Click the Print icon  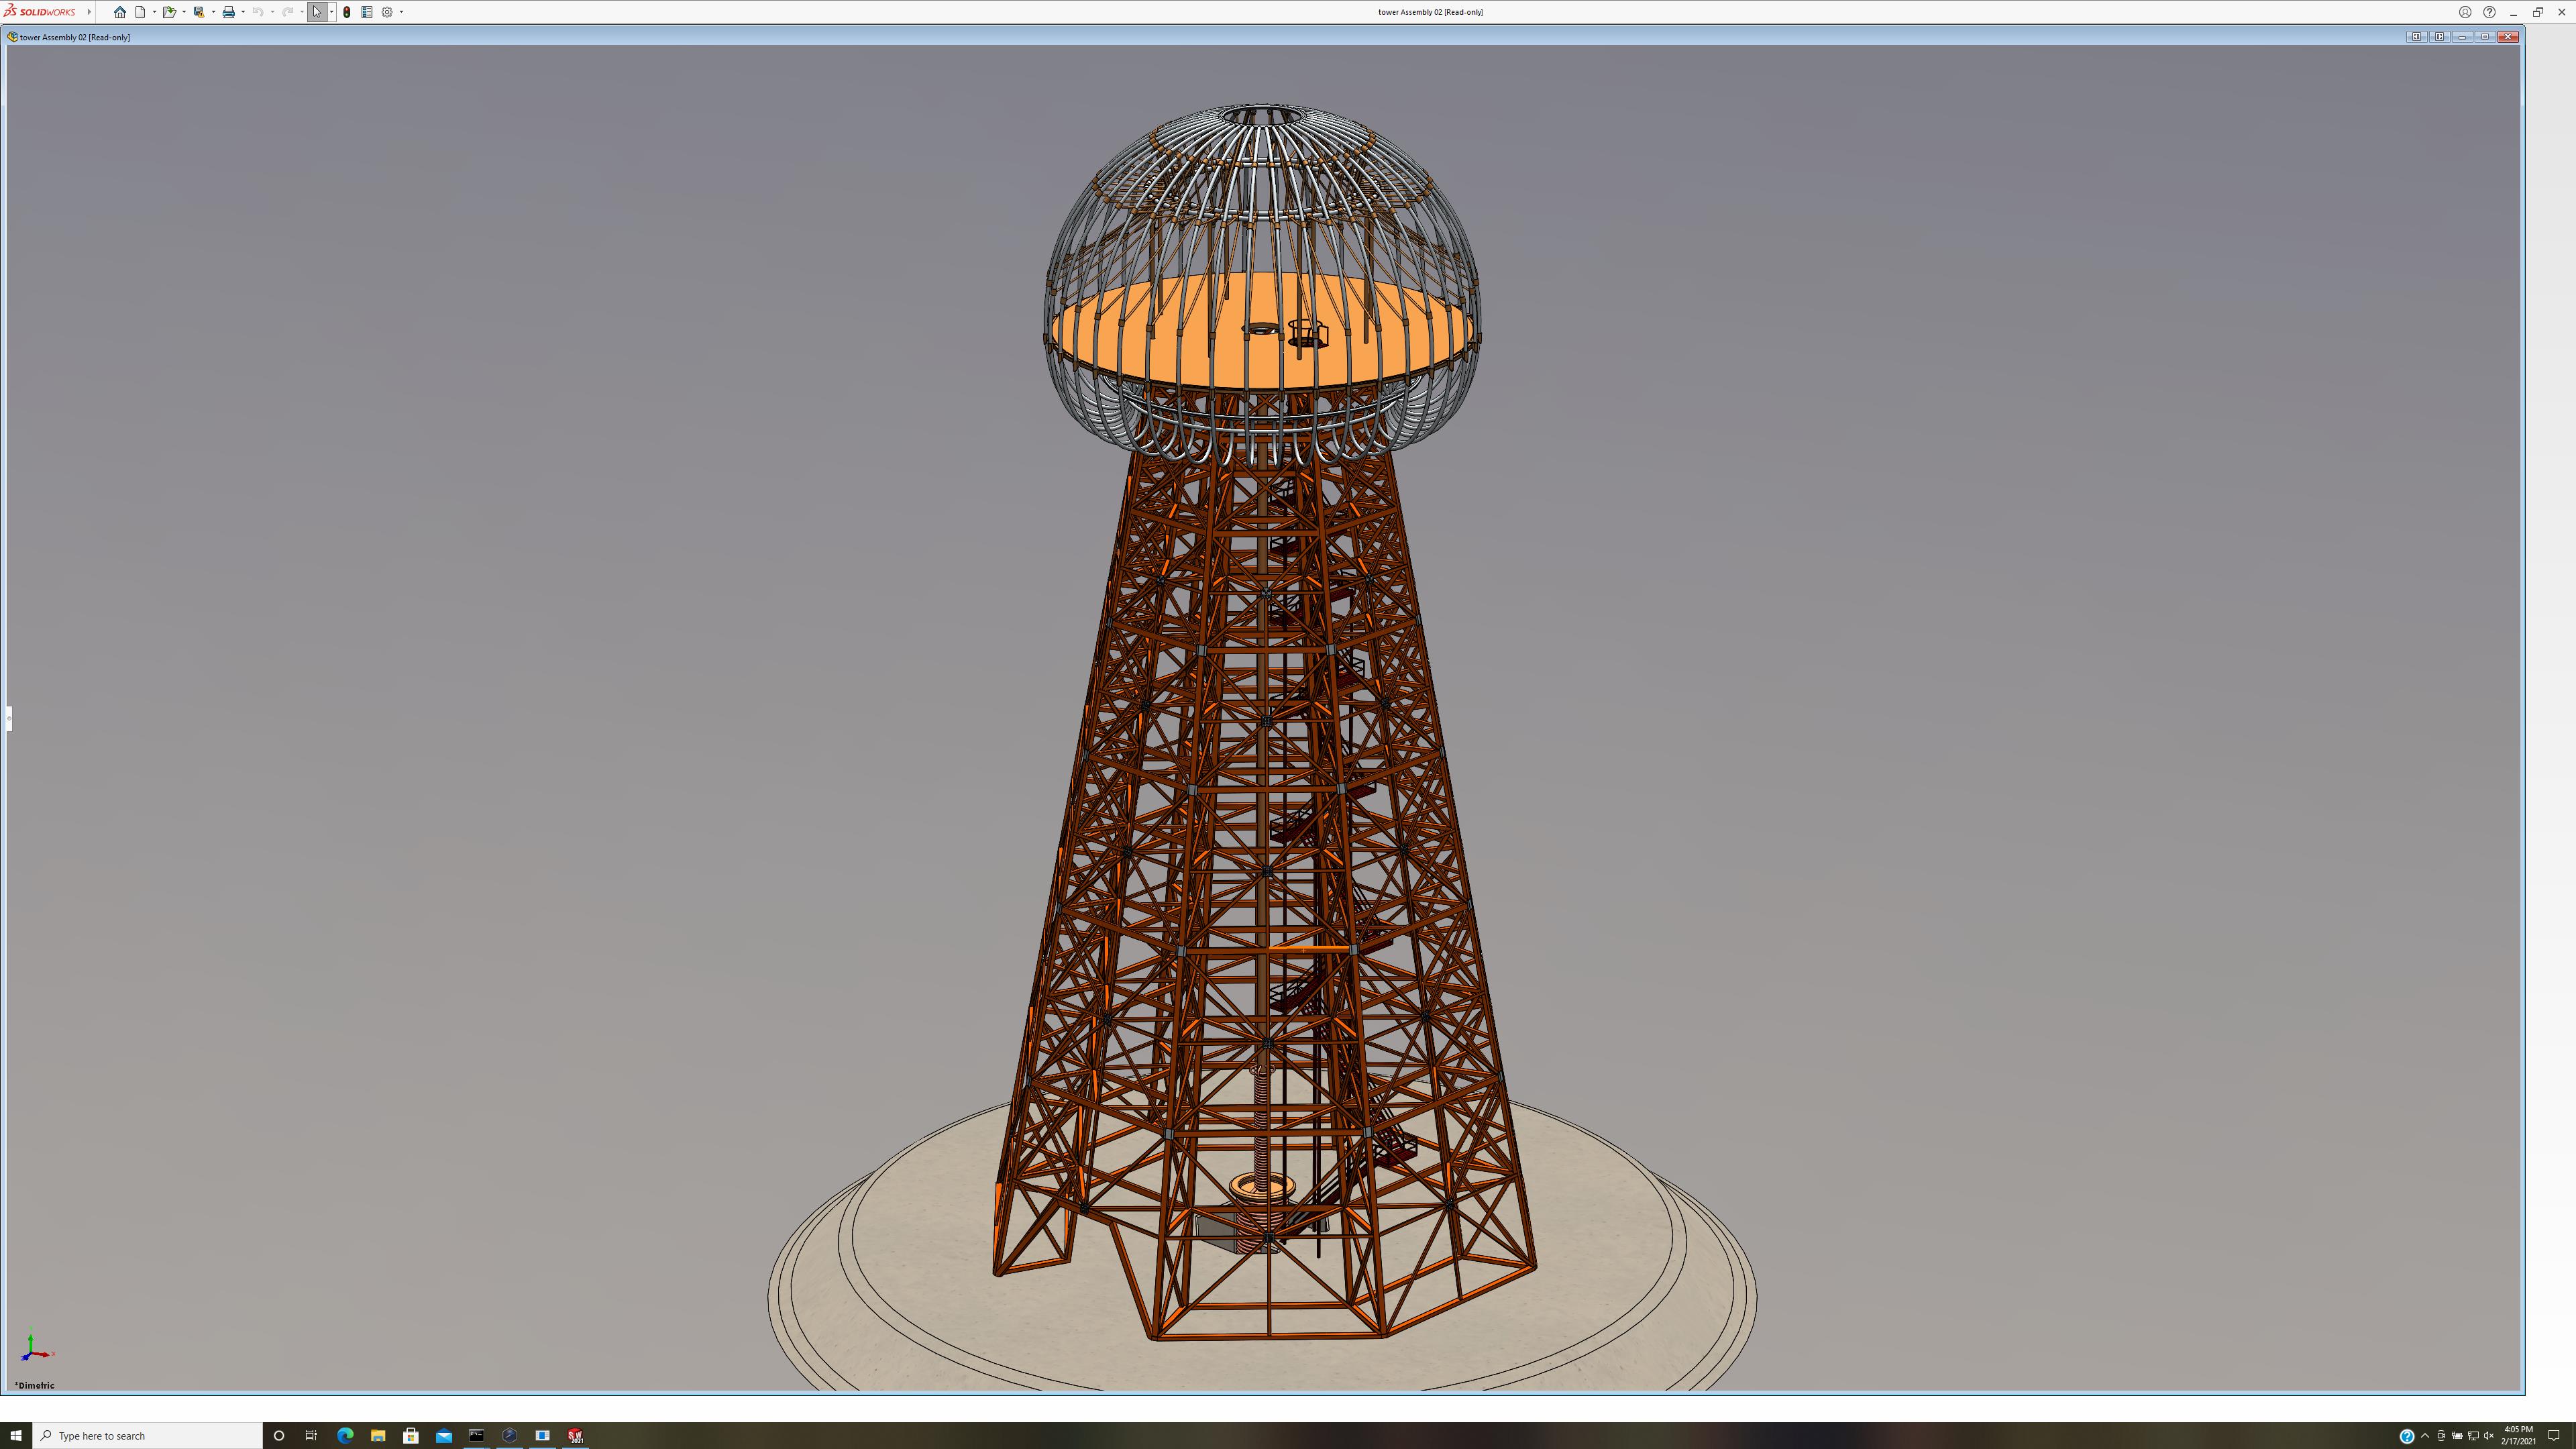tap(228, 12)
